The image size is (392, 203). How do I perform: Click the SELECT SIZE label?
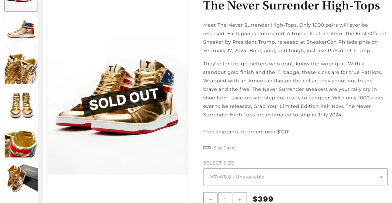click(219, 163)
